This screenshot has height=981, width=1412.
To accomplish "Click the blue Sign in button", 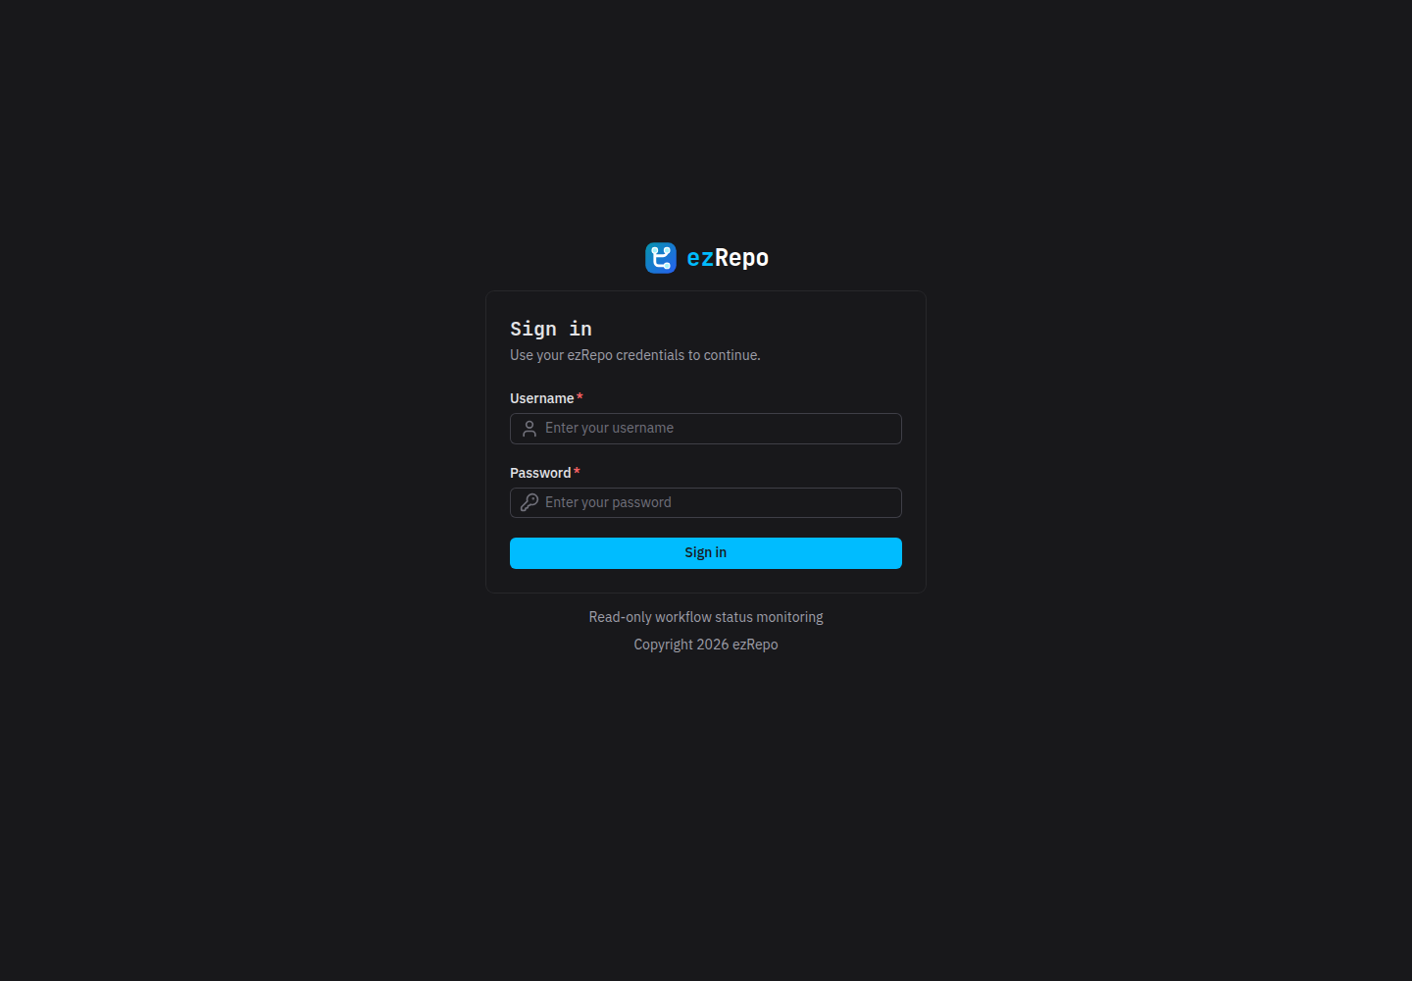I will (x=706, y=553).
